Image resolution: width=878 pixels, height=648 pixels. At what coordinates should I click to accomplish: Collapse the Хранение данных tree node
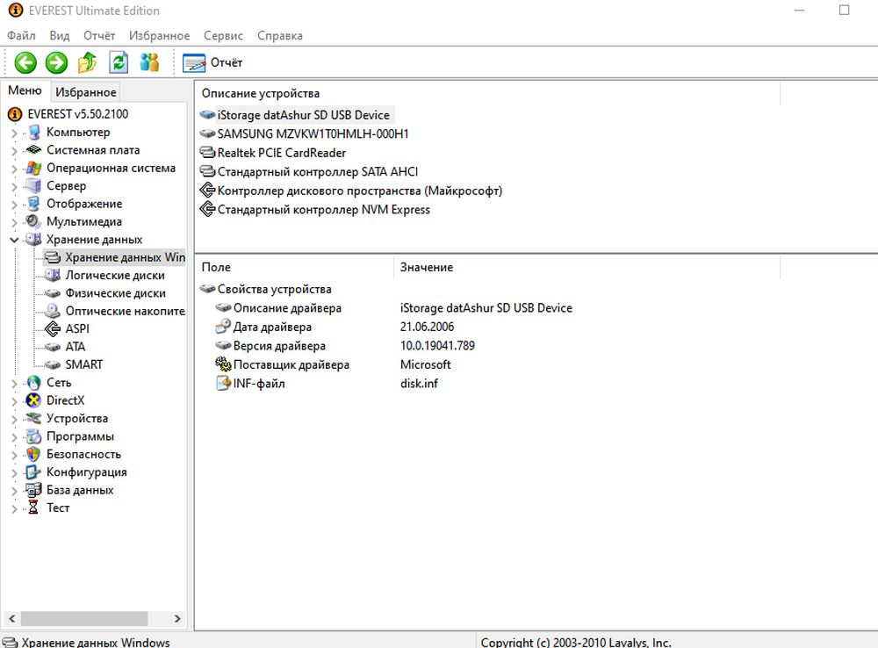click(15, 240)
